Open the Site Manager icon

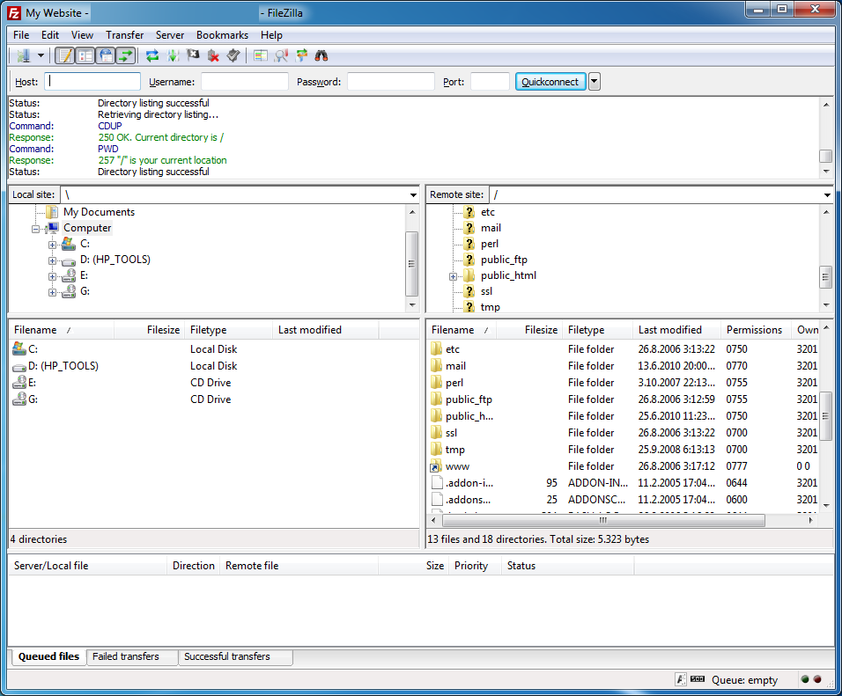(23, 55)
